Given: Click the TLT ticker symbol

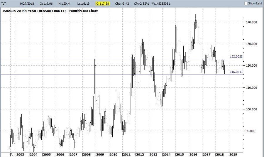Looking at the screenshot, I should click(4, 4).
